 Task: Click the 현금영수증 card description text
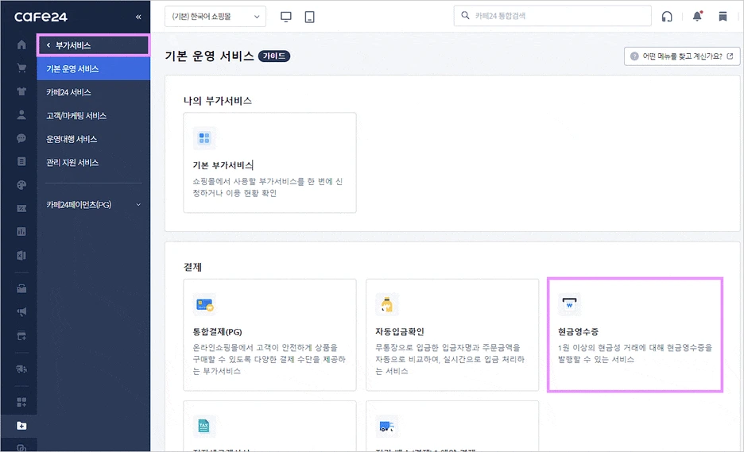tap(635, 353)
